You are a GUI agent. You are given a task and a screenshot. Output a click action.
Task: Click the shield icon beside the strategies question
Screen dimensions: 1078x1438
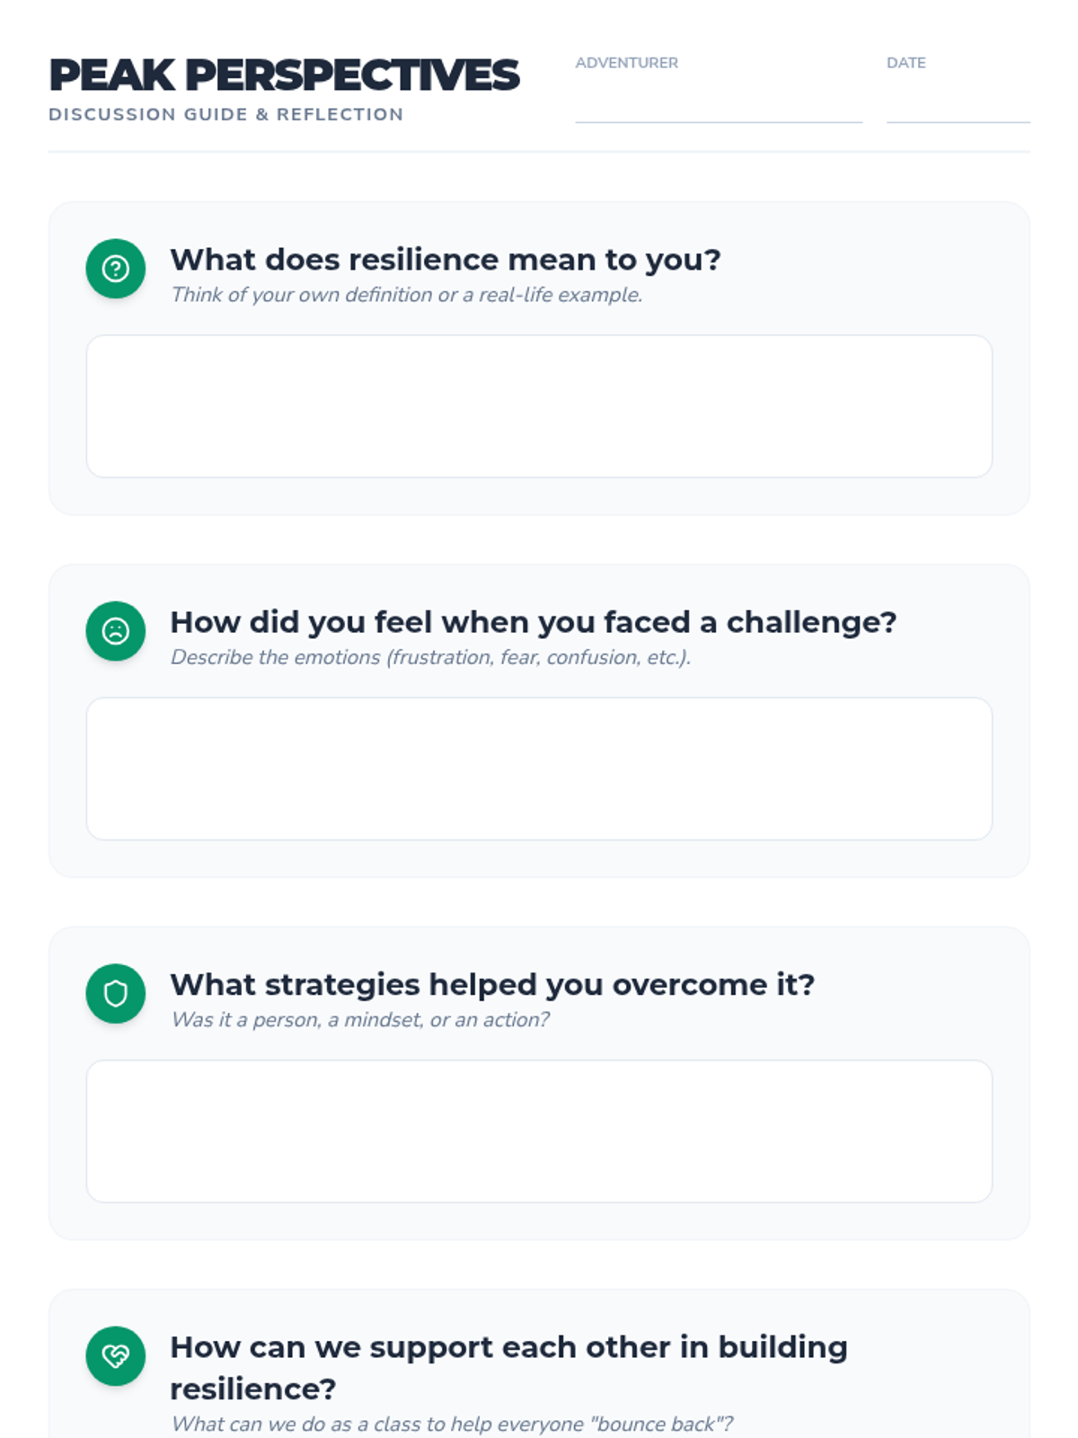[115, 993]
